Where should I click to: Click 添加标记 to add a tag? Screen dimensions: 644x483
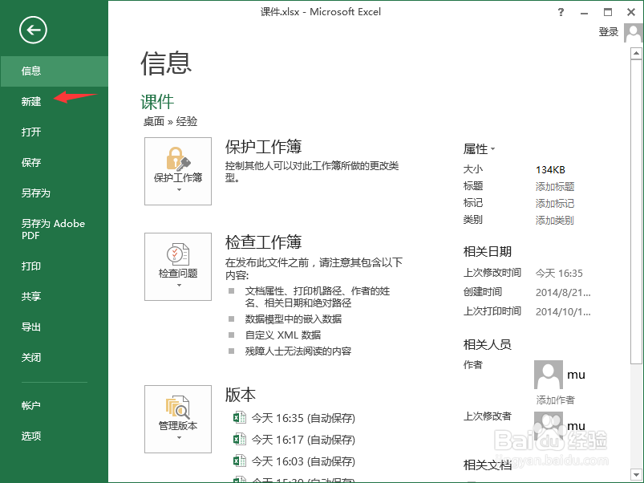555,203
